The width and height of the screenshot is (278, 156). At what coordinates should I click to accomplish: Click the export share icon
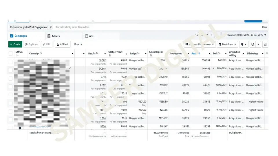click(253, 44)
